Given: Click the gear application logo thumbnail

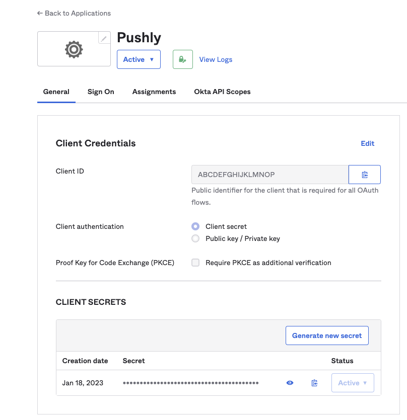Looking at the screenshot, I should click(x=74, y=49).
